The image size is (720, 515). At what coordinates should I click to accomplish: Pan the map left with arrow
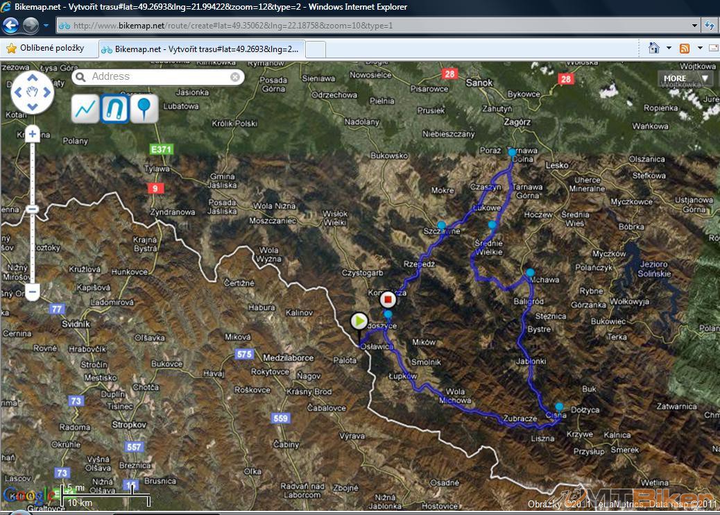click(17, 92)
